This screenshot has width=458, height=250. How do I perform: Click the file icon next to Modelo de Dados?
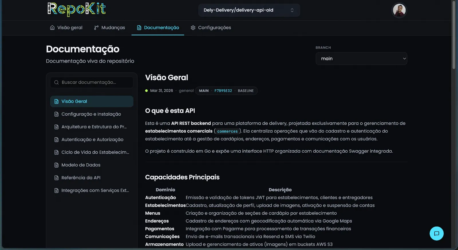tap(56, 165)
